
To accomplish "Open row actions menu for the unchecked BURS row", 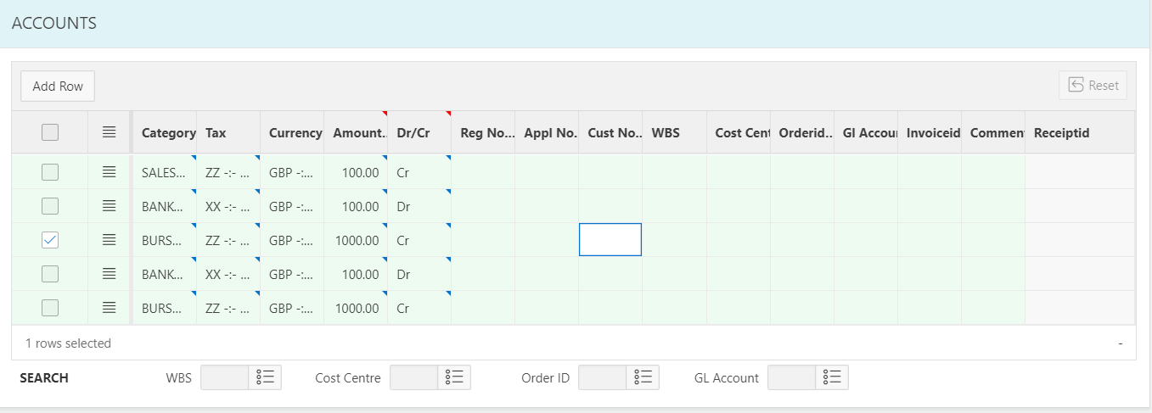I will pyautogui.click(x=109, y=308).
